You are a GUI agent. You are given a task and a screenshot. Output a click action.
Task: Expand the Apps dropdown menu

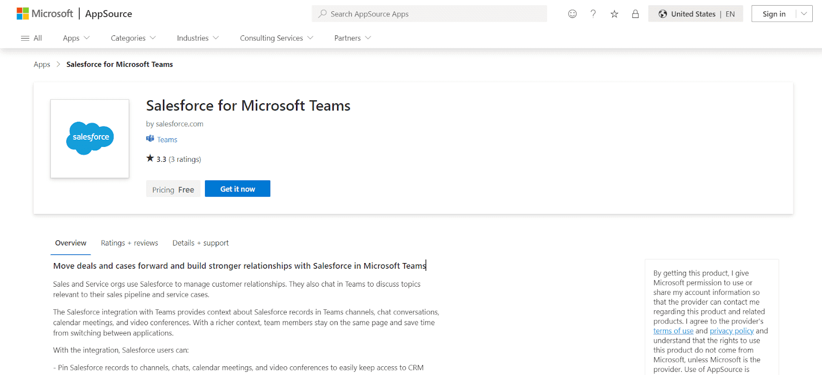pyautogui.click(x=76, y=38)
